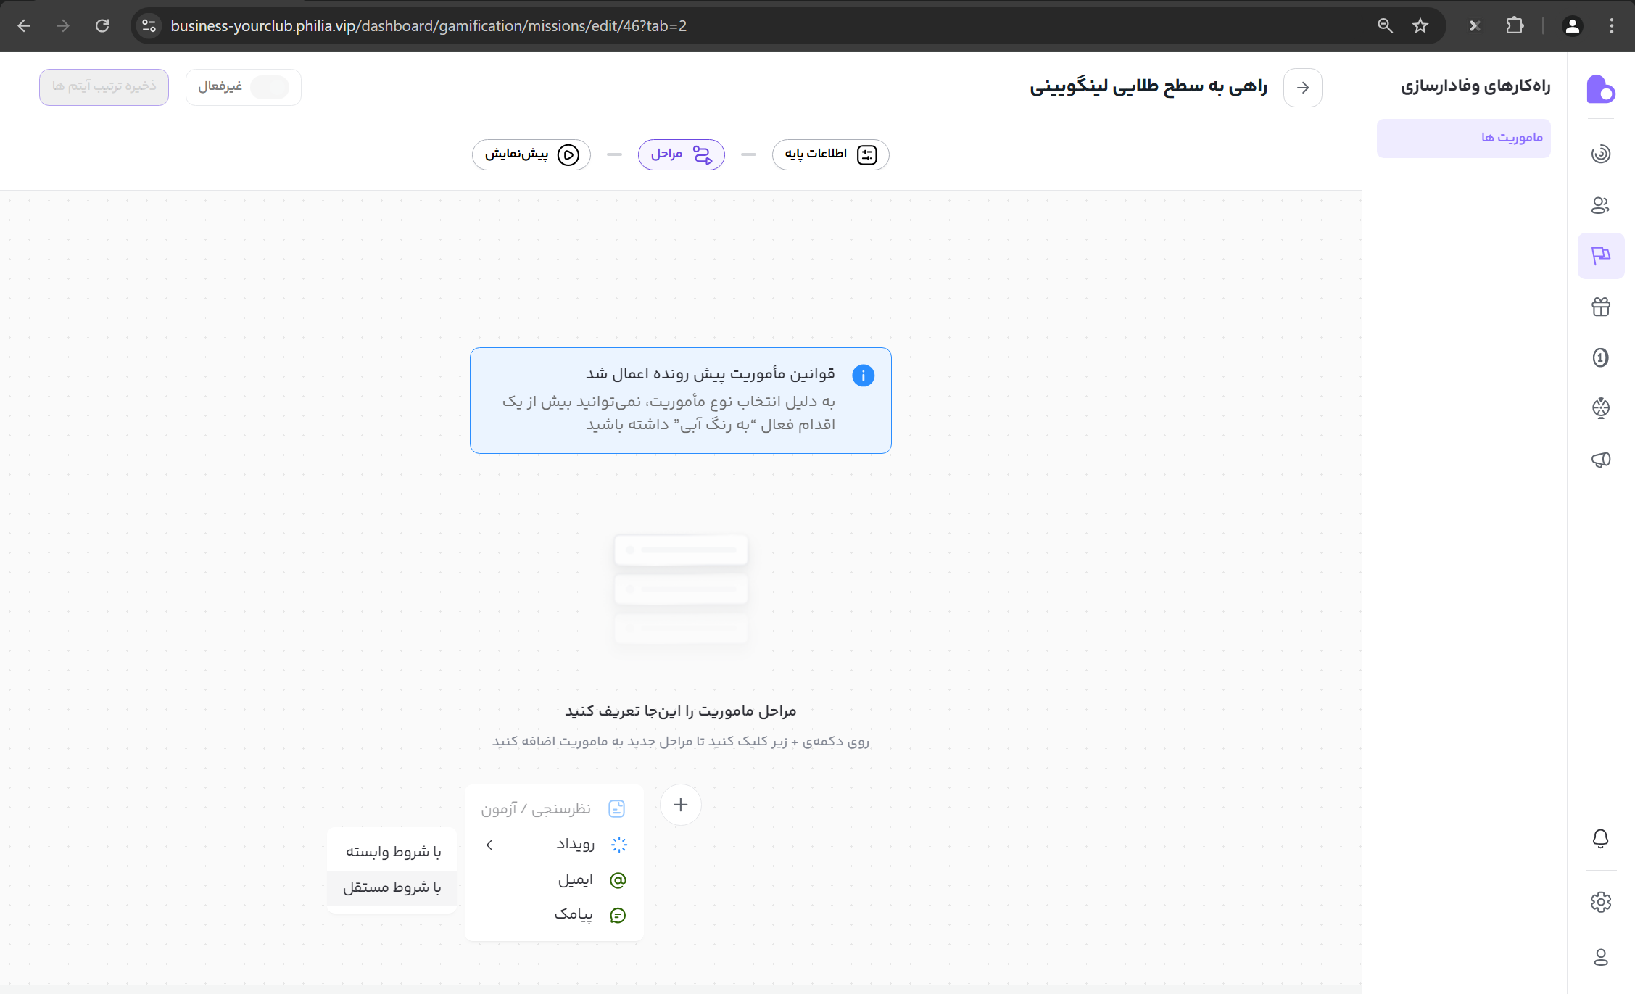Choose ایمیل from the stage menu
Screen dimensions: 1635x994
(575, 880)
